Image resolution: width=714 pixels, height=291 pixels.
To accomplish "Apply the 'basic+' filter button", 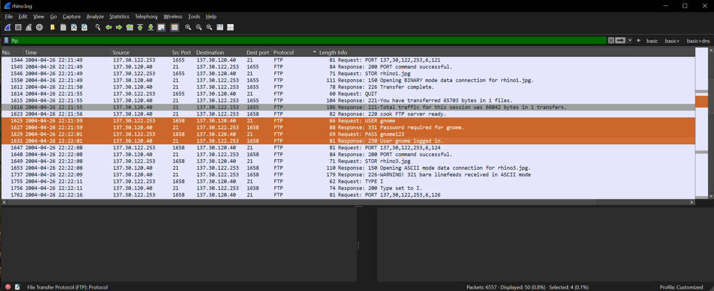I will click(x=672, y=41).
